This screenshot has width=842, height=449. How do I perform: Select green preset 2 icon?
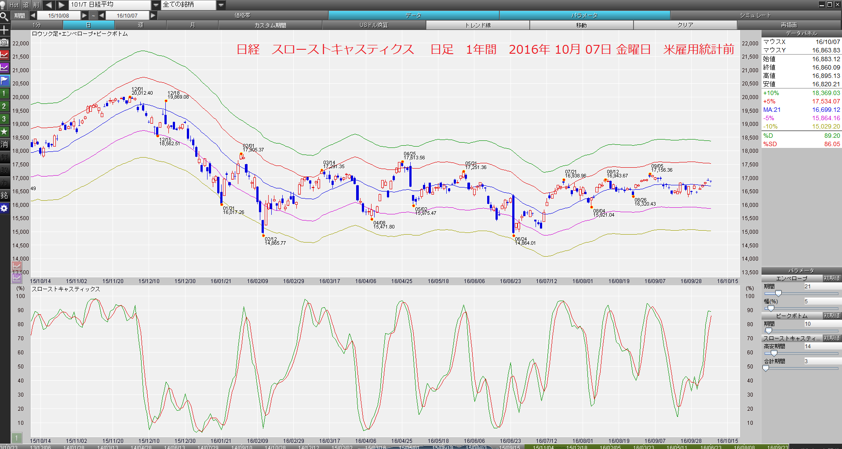click(4, 106)
